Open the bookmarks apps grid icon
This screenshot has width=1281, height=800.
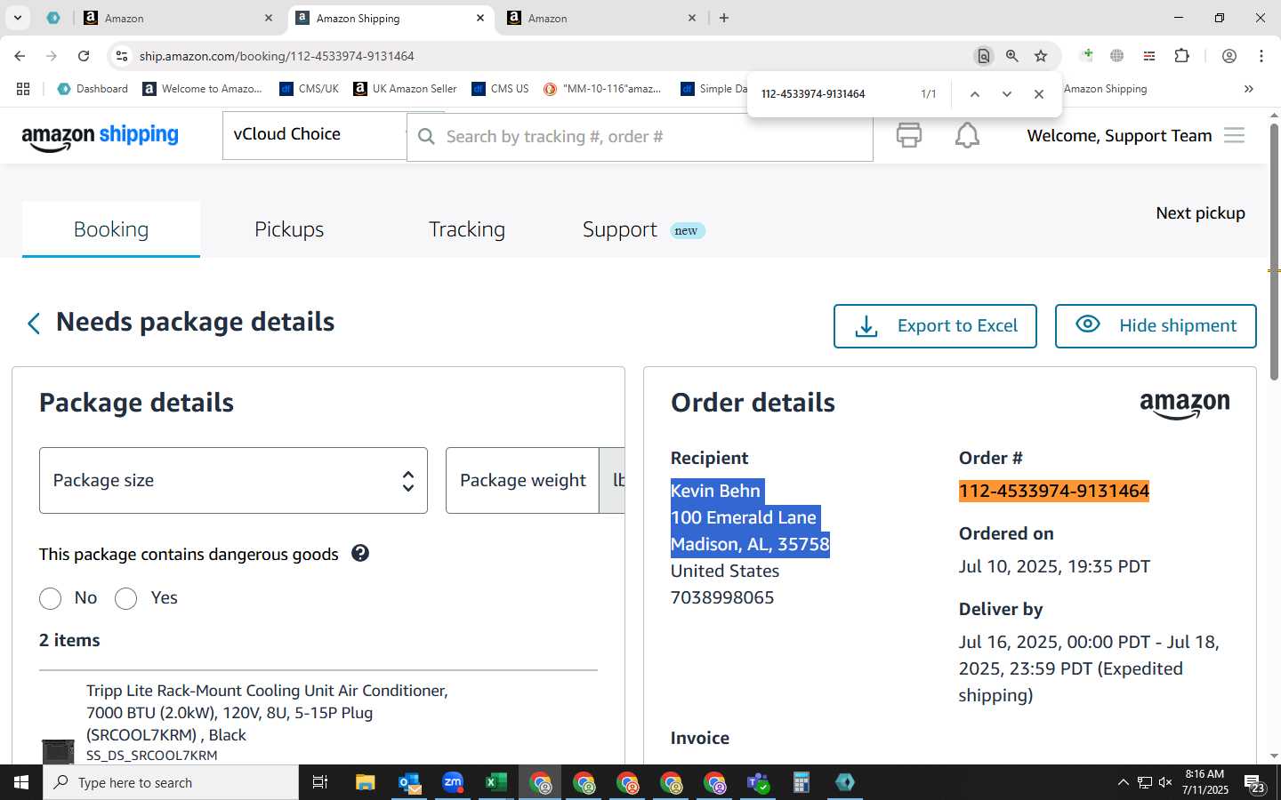coord(23,89)
